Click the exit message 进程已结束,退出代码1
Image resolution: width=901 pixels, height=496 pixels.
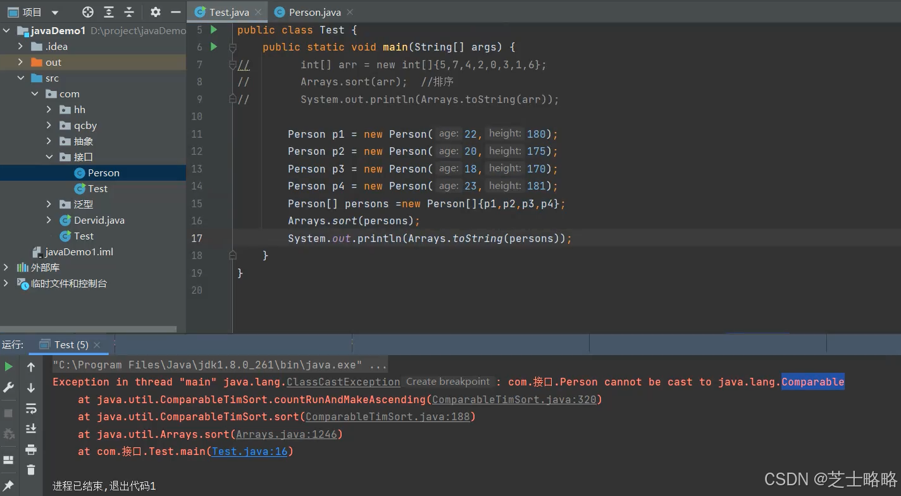coord(104,486)
